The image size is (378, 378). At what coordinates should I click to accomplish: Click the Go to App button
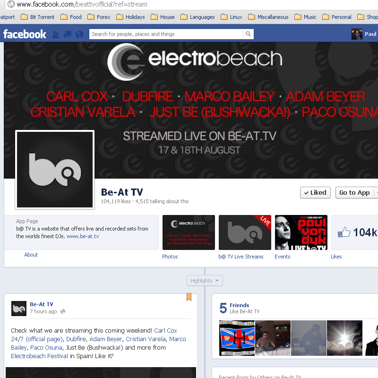tap(354, 193)
